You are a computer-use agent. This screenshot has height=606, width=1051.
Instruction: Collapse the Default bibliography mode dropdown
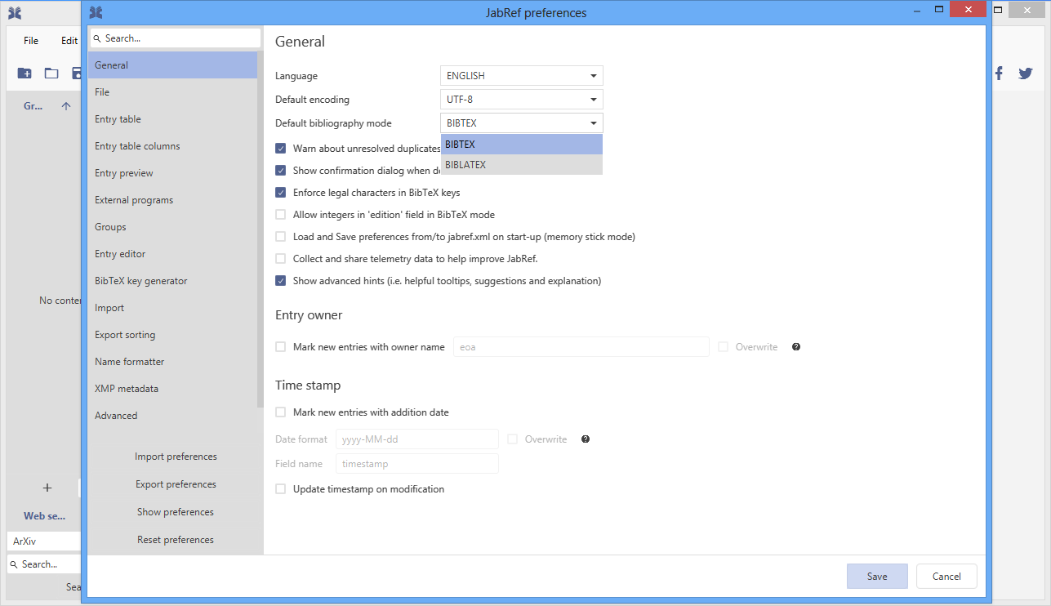tap(522, 123)
